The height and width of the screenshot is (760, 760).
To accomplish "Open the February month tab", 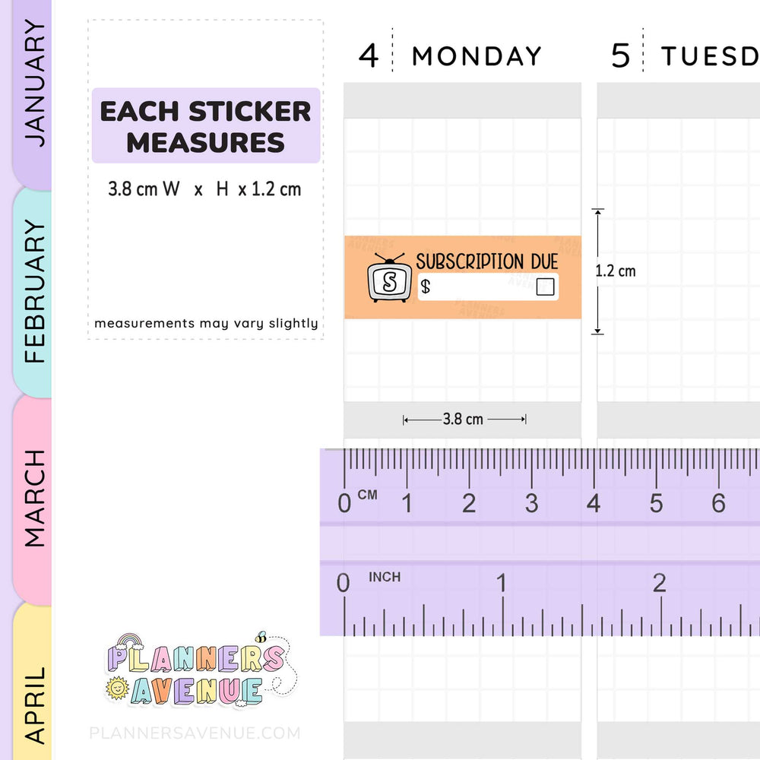I will click(x=33, y=293).
